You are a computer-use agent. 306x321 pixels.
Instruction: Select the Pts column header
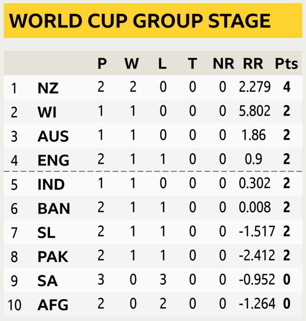click(286, 64)
